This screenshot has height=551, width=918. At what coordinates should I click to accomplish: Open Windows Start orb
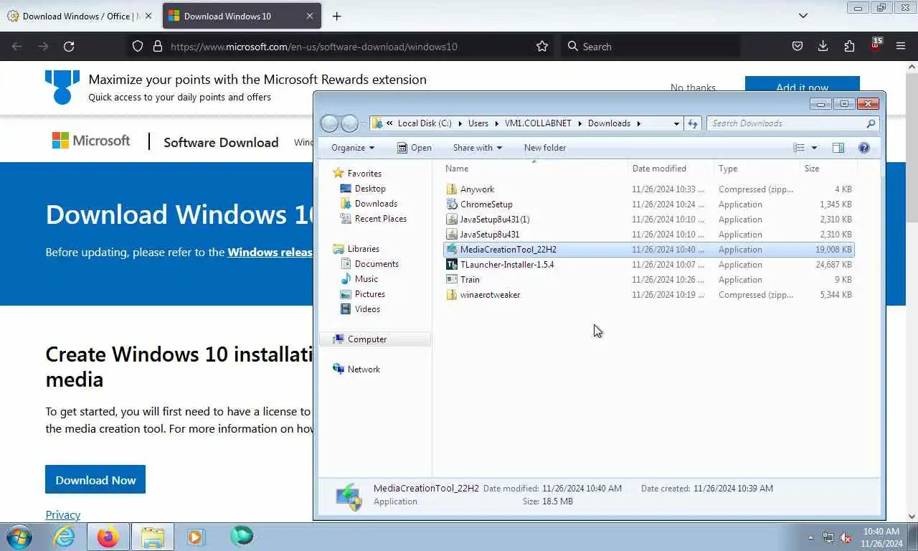click(x=18, y=537)
